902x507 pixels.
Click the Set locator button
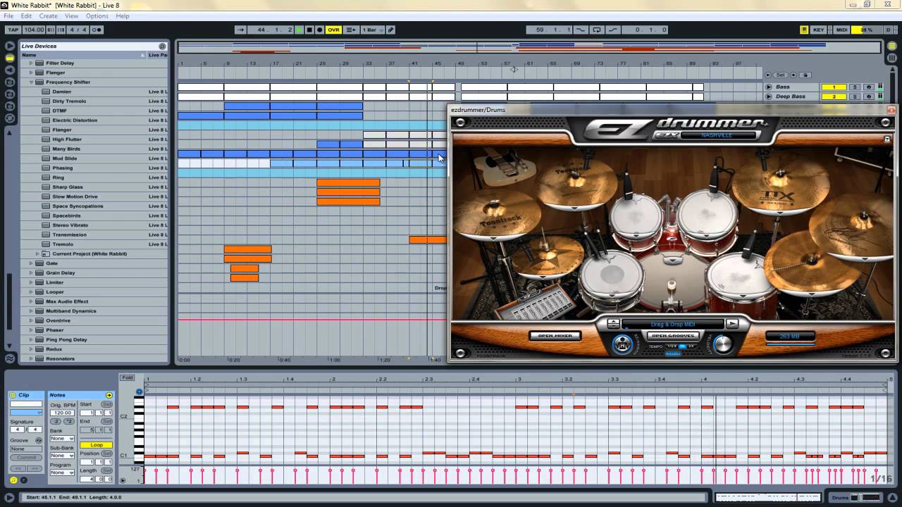pyautogui.click(x=780, y=75)
